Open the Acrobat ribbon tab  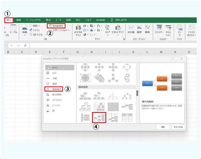tap(100, 20)
